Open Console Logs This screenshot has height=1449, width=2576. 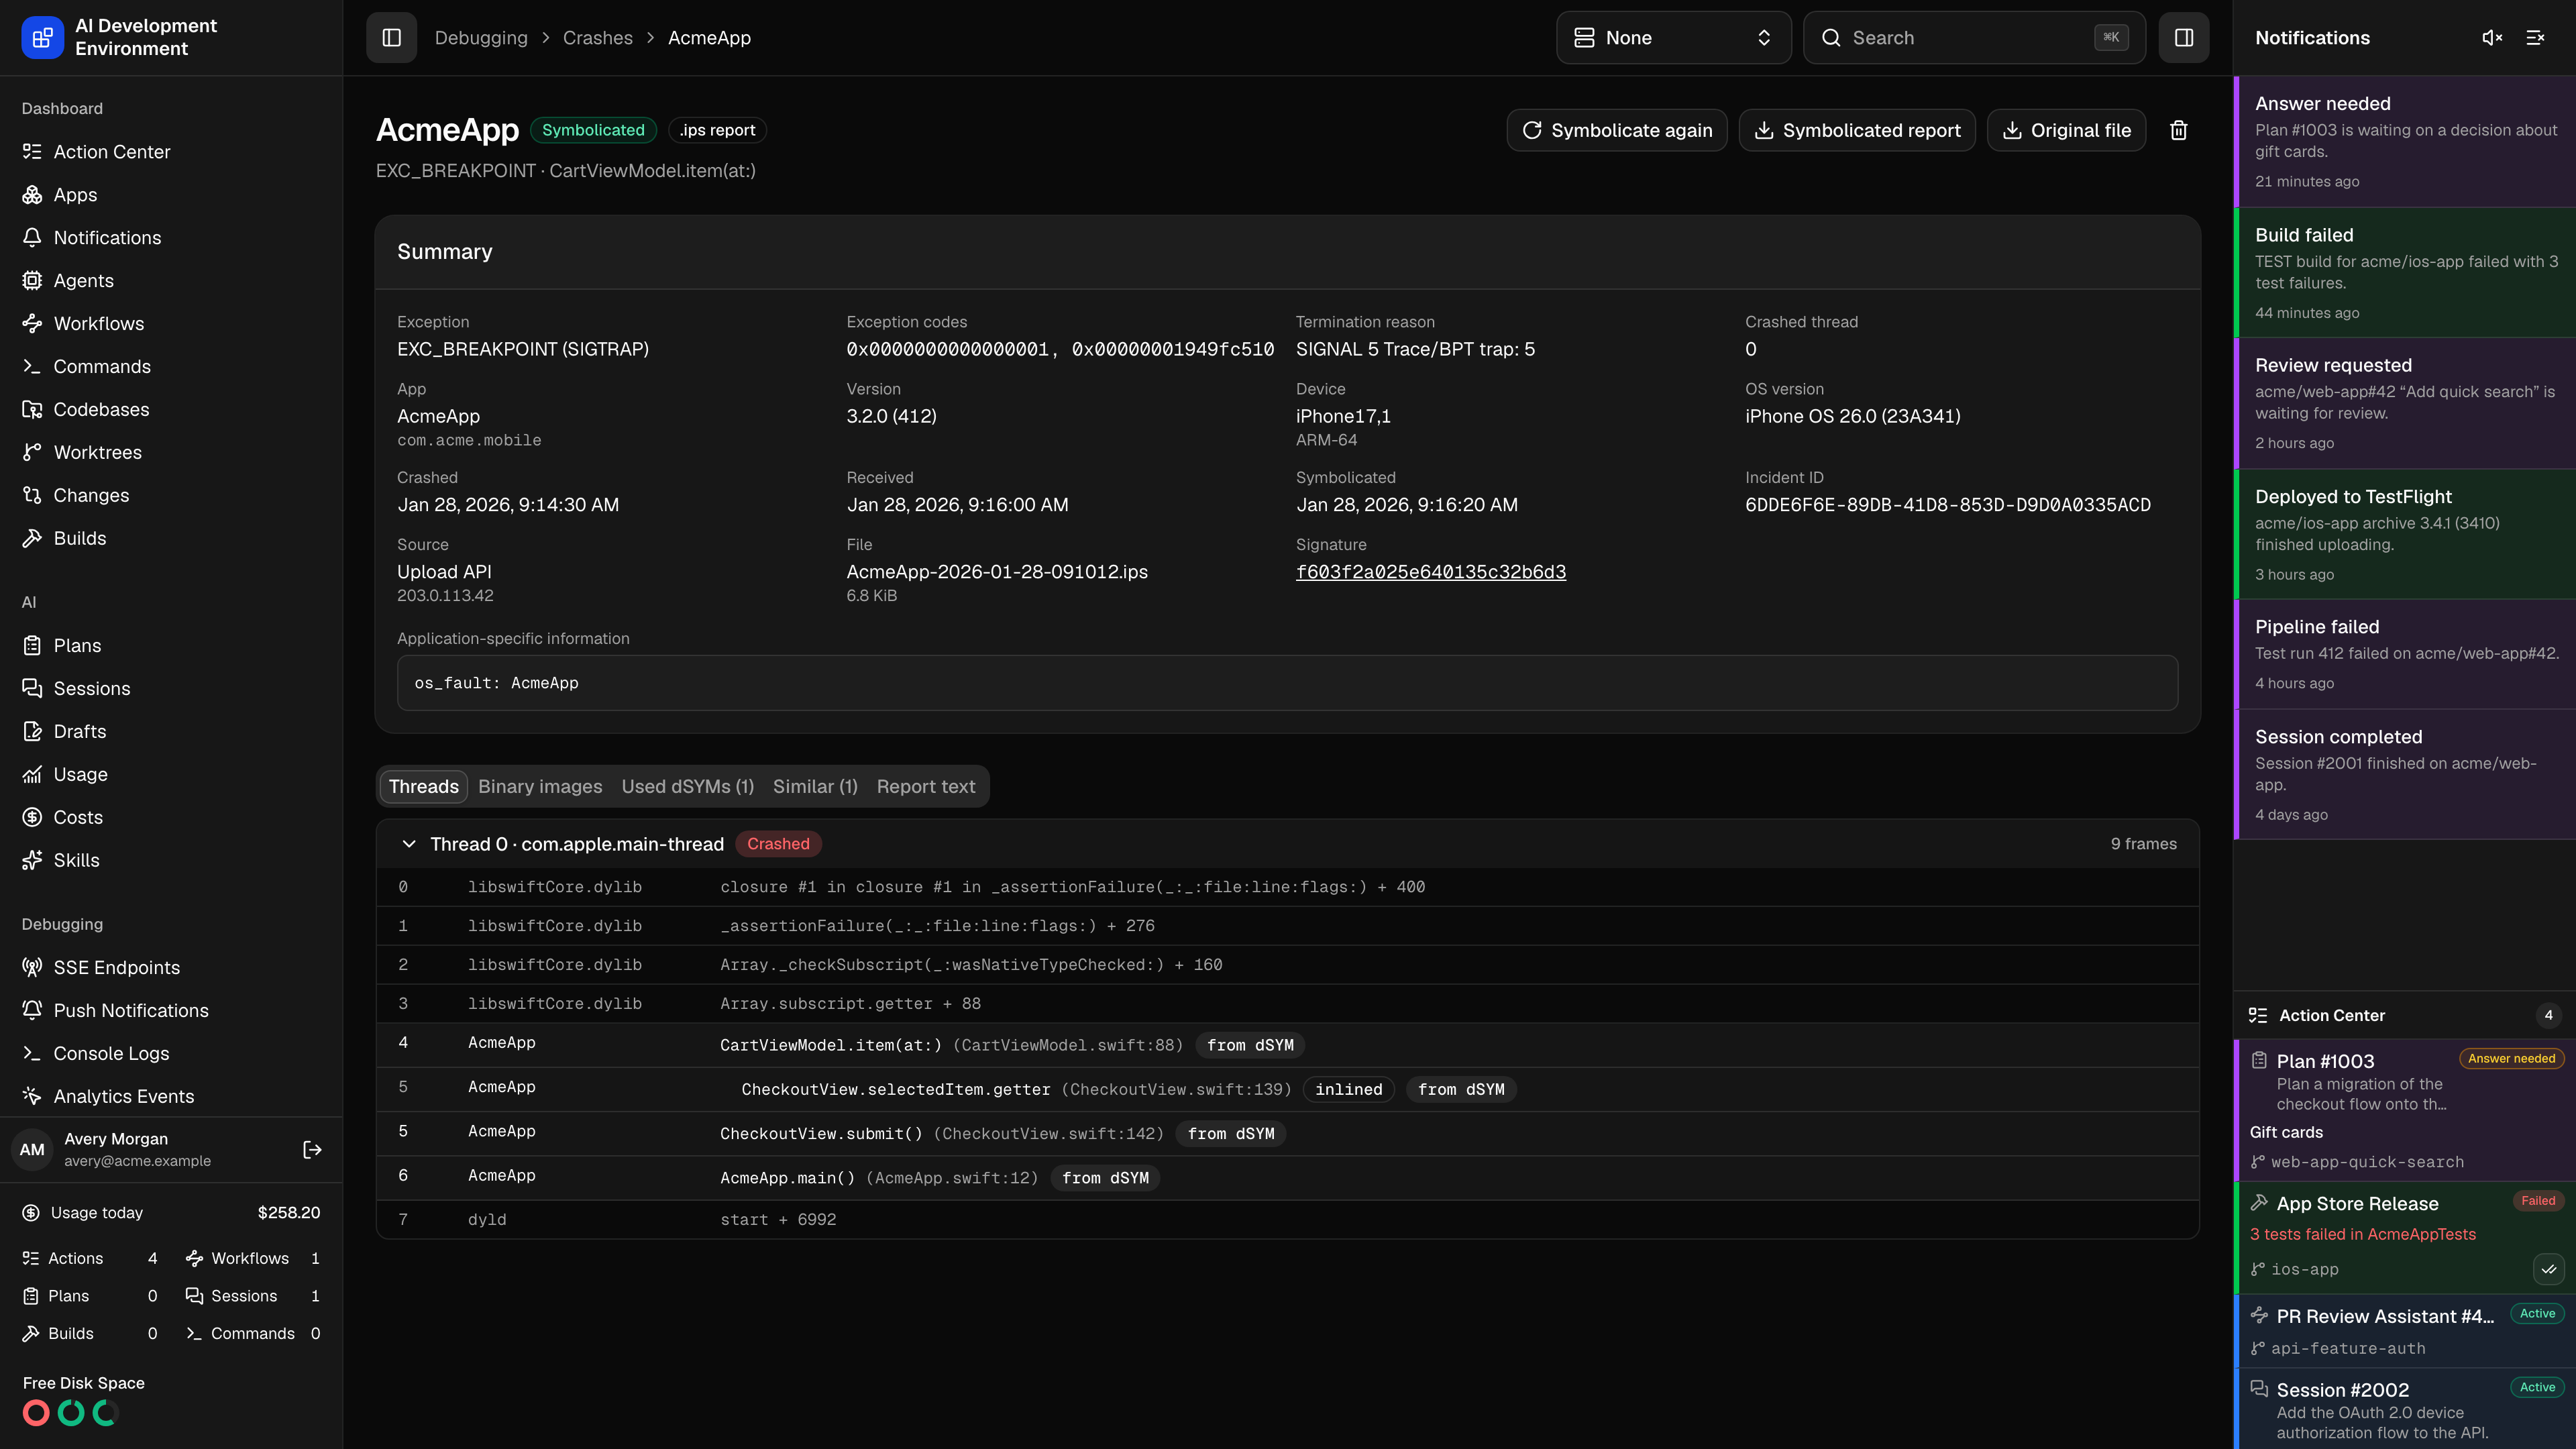click(x=171, y=1054)
